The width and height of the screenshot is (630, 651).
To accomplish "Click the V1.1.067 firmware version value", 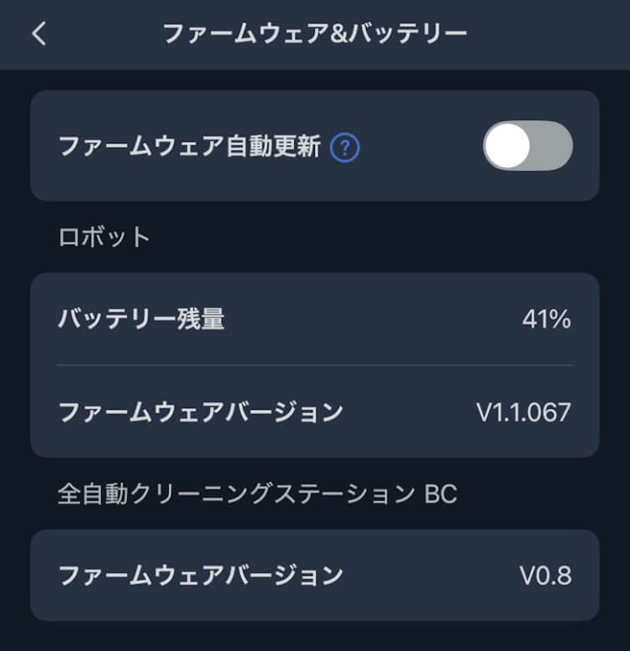I will pos(524,411).
